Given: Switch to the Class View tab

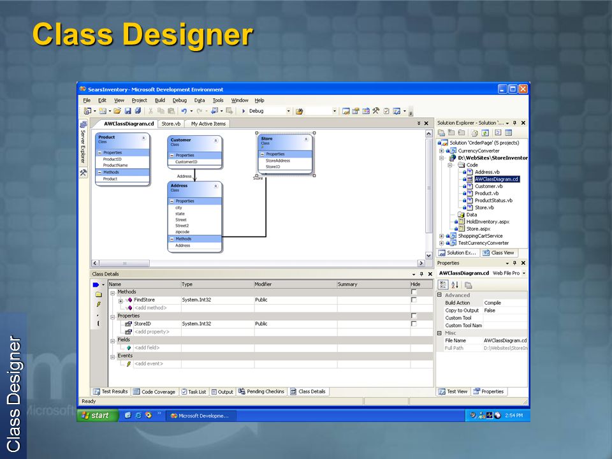Looking at the screenshot, I should pos(499,253).
